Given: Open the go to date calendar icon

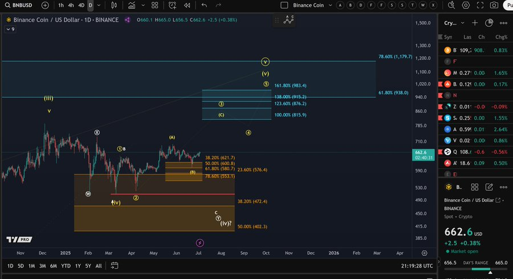Looking at the screenshot, I should pos(114,265).
